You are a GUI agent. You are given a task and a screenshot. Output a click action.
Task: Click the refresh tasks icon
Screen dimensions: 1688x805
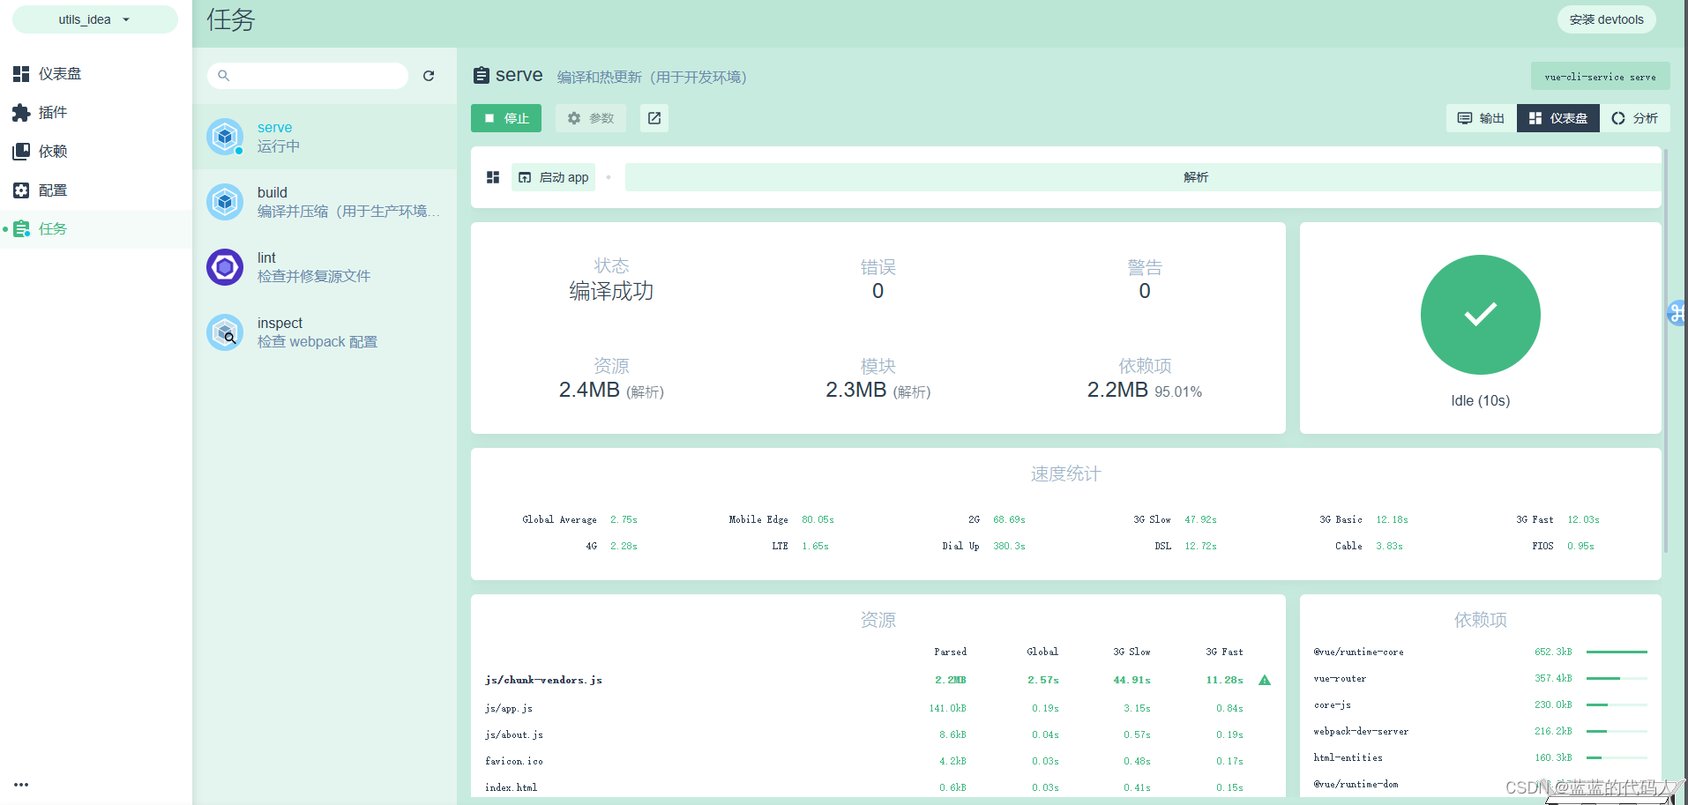(429, 76)
